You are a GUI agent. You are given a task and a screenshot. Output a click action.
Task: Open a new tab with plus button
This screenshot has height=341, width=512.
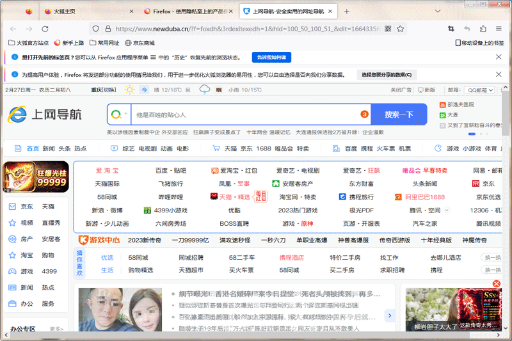click(346, 12)
